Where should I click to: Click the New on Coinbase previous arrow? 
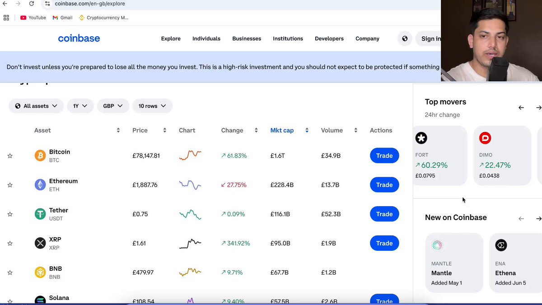click(521, 219)
